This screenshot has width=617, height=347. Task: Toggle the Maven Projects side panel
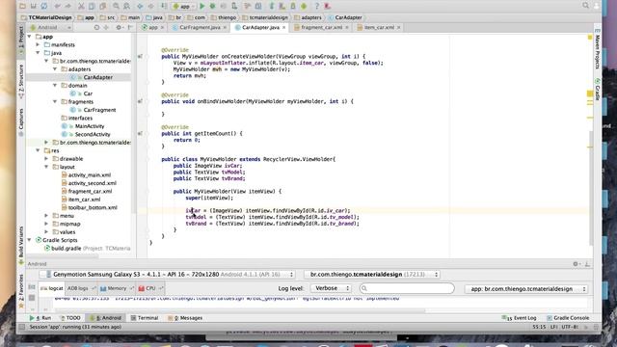coord(597,49)
